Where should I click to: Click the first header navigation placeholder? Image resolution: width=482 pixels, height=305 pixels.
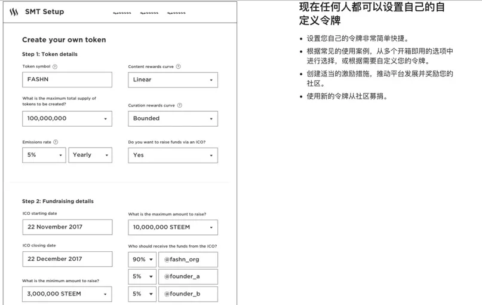click(122, 13)
